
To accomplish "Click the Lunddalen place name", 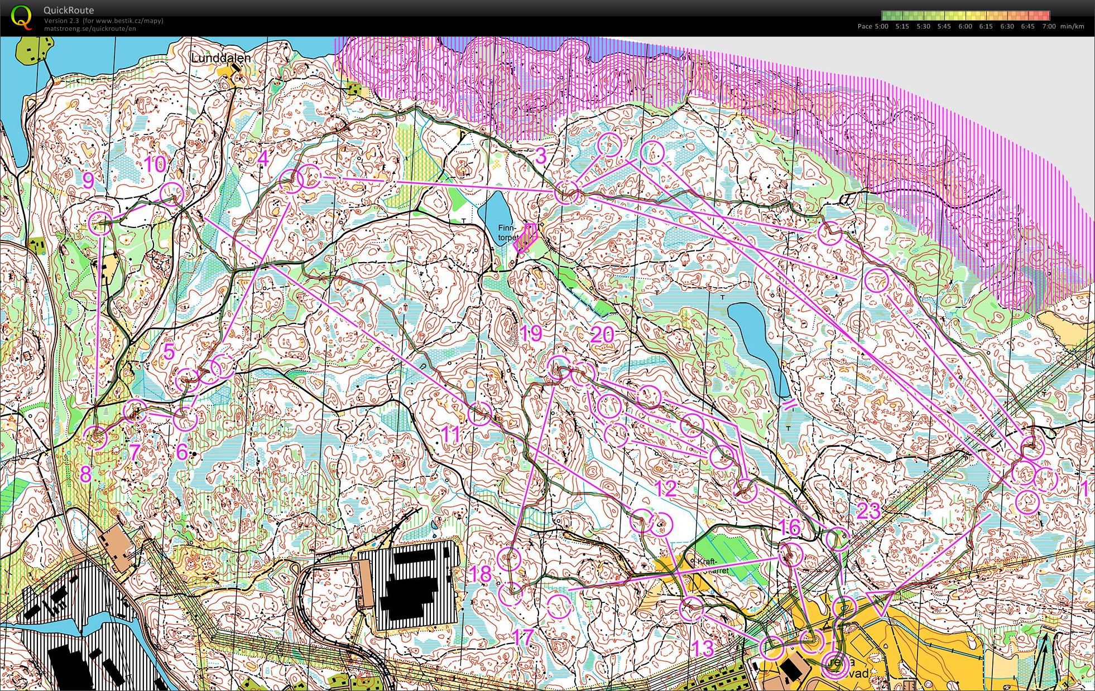I will [x=221, y=58].
